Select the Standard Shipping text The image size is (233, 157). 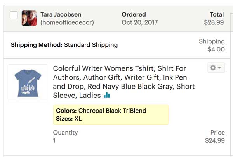coord(91,45)
